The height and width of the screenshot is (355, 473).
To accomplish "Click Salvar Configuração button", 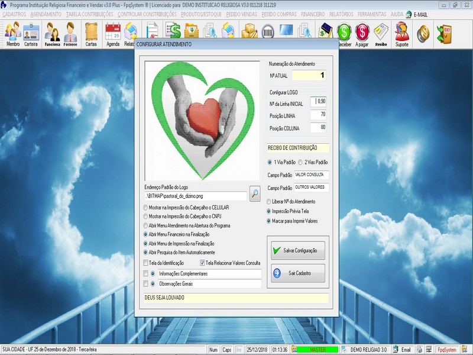I will click(x=298, y=250).
